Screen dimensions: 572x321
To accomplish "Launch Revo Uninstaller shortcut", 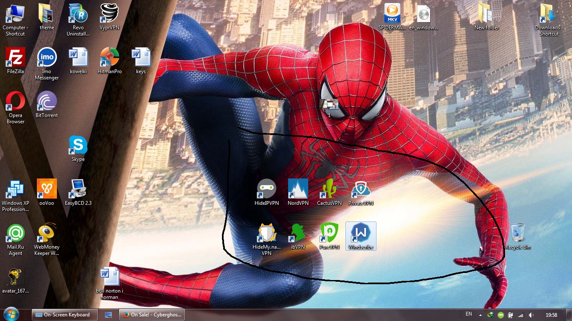I will 78,20.
